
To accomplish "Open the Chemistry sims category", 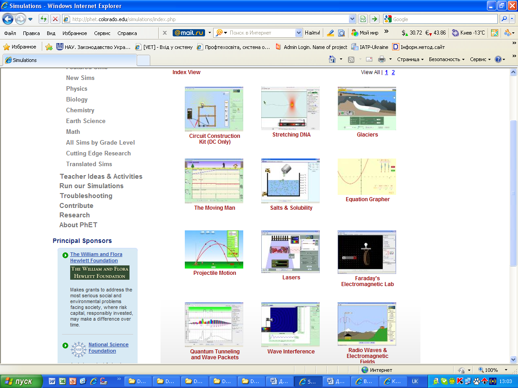I will pyautogui.click(x=80, y=110).
